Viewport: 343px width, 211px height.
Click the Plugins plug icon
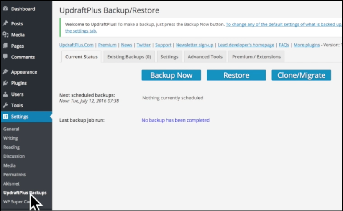[x=5, y=83]
